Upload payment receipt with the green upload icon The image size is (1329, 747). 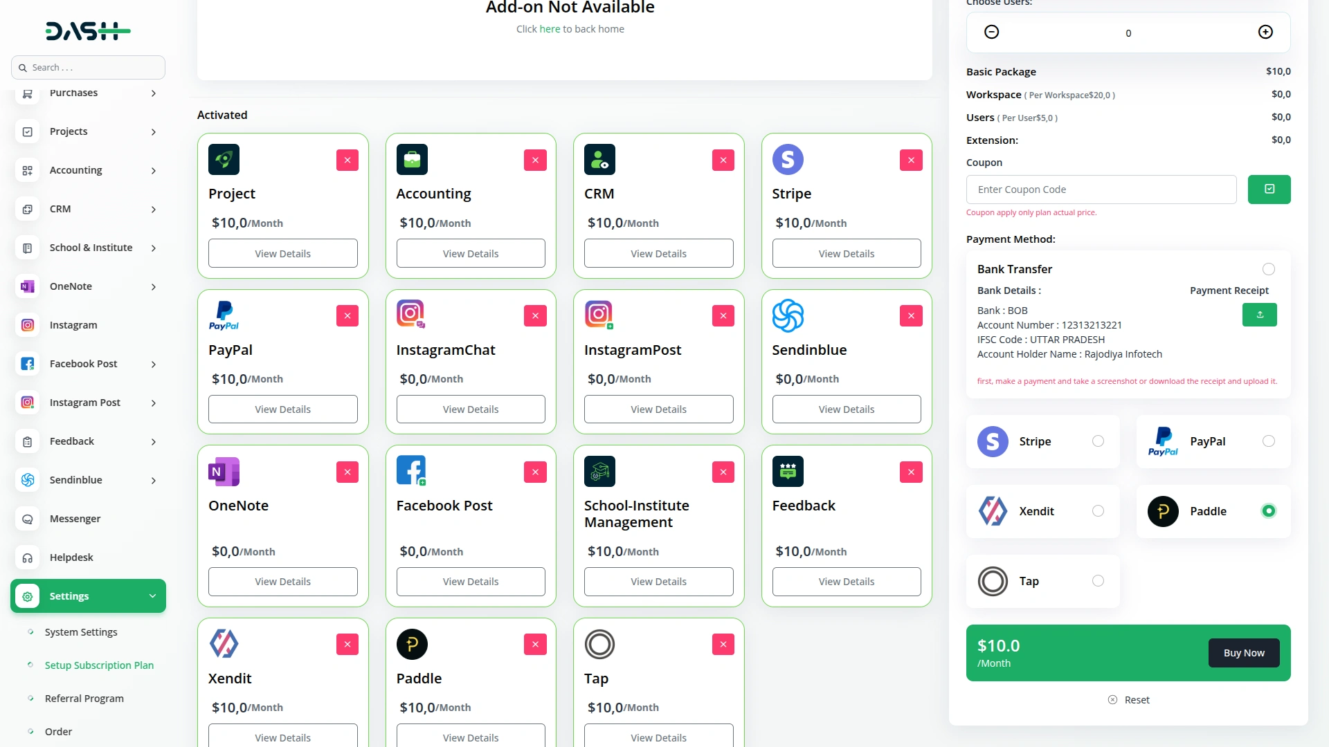[1259, 315]
